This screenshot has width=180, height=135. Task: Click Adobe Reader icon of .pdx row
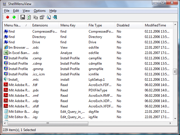pos(6,90)
